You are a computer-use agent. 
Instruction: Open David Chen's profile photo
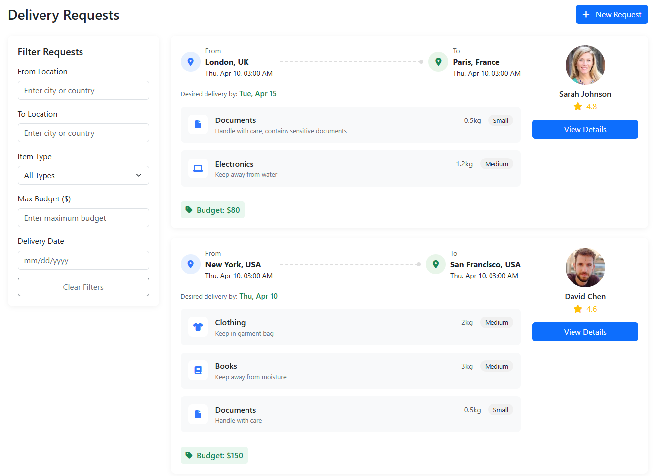pos(585,268)
